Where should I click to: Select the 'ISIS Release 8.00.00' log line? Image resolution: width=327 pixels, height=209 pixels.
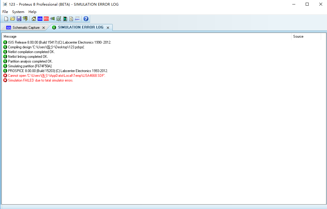click(x=59, y=42)
